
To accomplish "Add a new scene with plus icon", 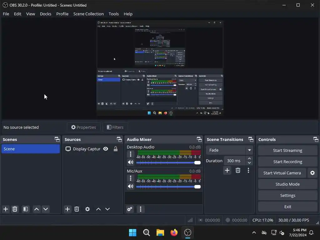I will click(x=6, y=209).
